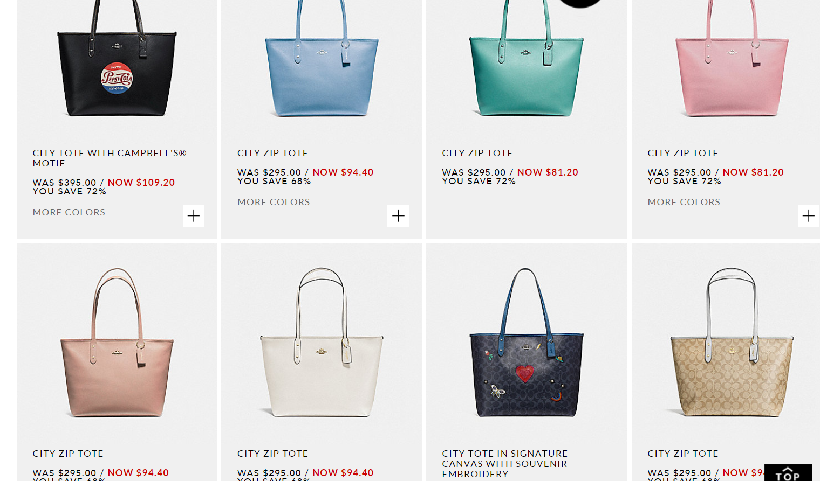
Task: Expand colors with plus icon on Campbell's tote
Action: [x=193, y=216]
